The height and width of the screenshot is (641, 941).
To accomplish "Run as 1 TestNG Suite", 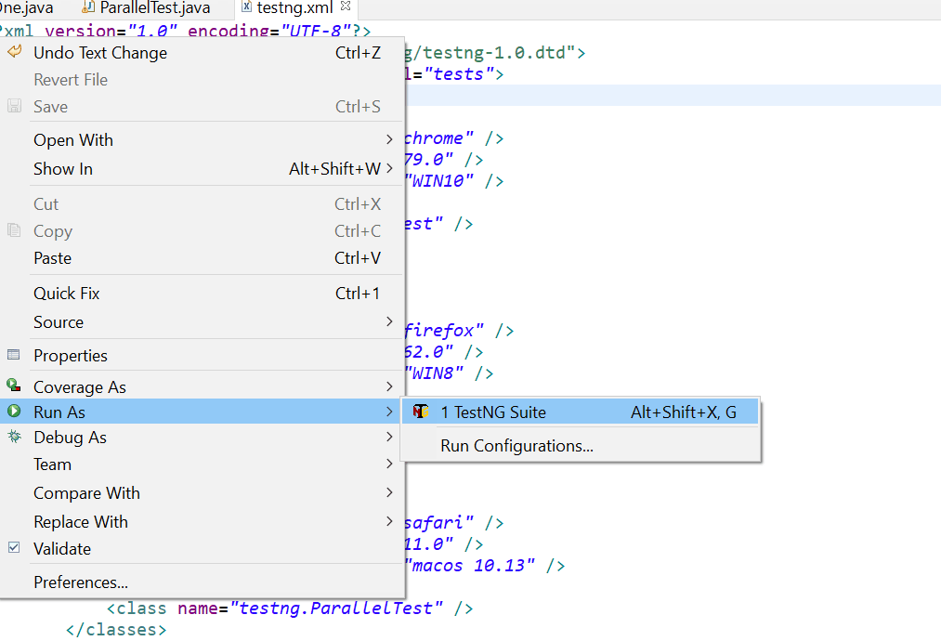I will coord(493,412).
